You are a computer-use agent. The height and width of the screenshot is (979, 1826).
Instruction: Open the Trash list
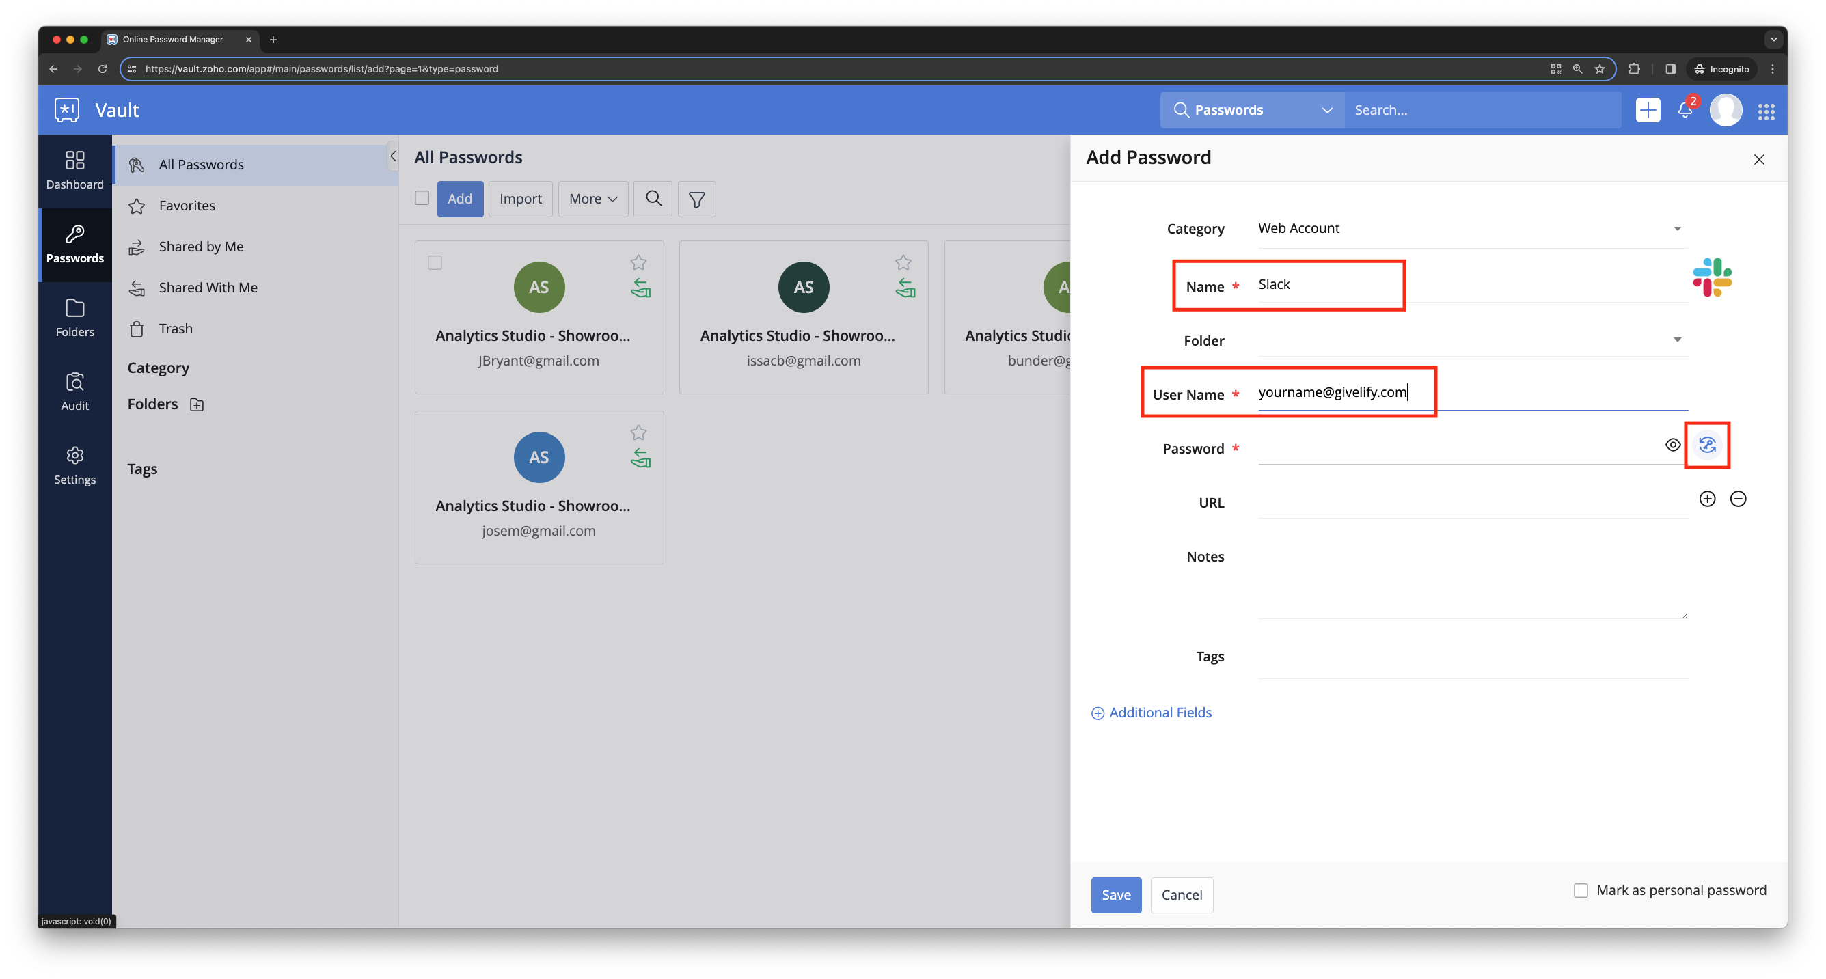[x=255, y=329]
